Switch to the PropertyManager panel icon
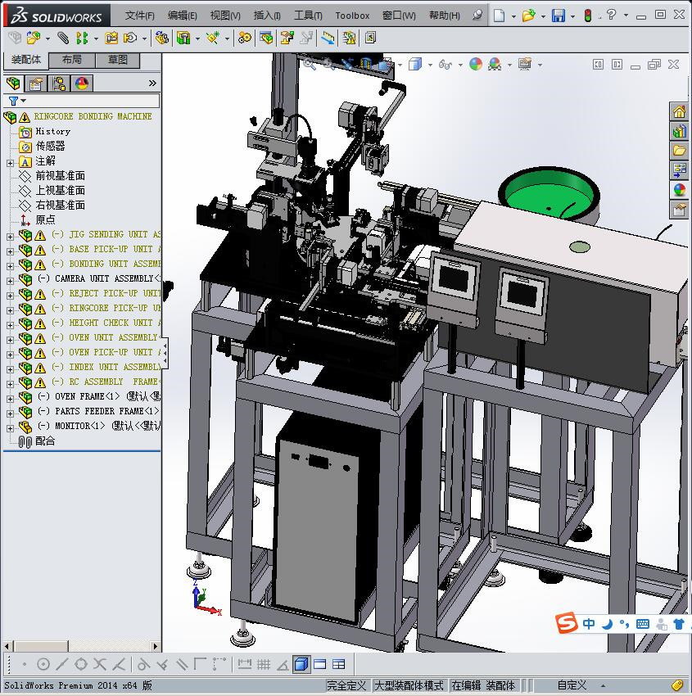Viewport: 692px width, 696px height. (36, 84)
